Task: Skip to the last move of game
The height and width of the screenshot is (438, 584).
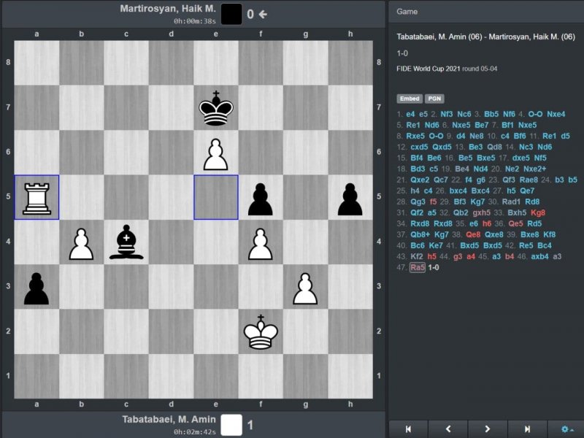Action: pyautogui.click(x=527, y=429)
